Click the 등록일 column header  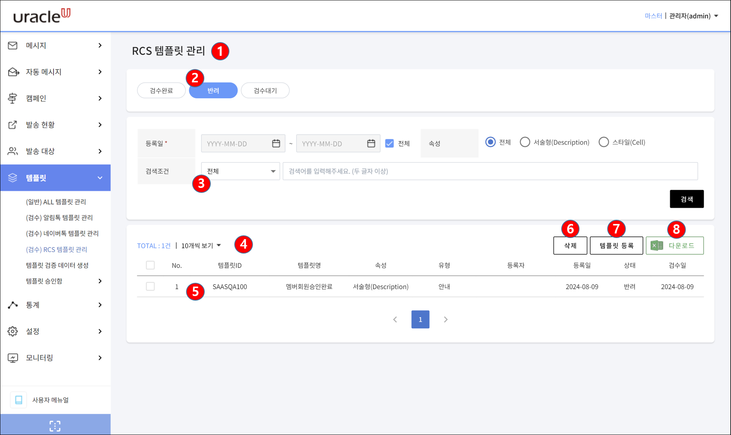582,265
